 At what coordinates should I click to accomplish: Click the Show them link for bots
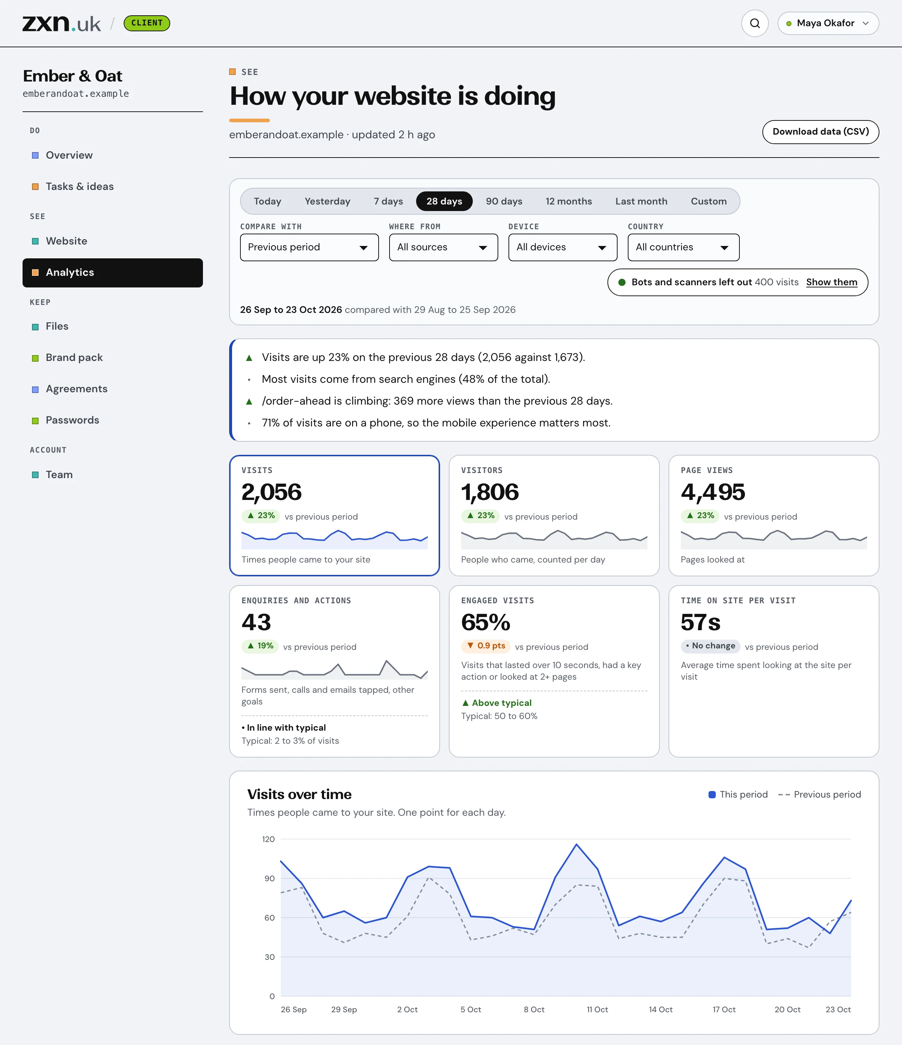click(x=831, y=282)
